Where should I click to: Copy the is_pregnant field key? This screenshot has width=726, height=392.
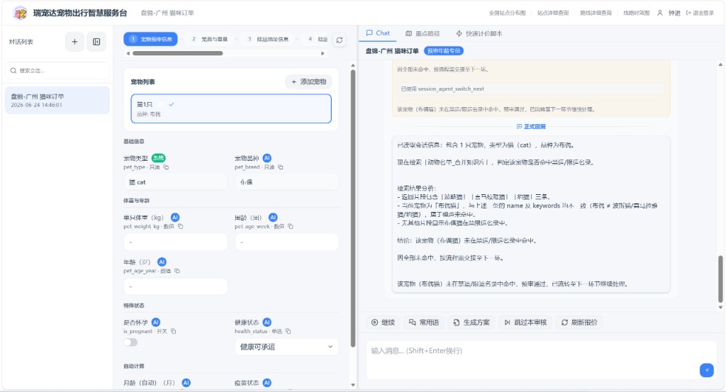(x=173, y=331)
